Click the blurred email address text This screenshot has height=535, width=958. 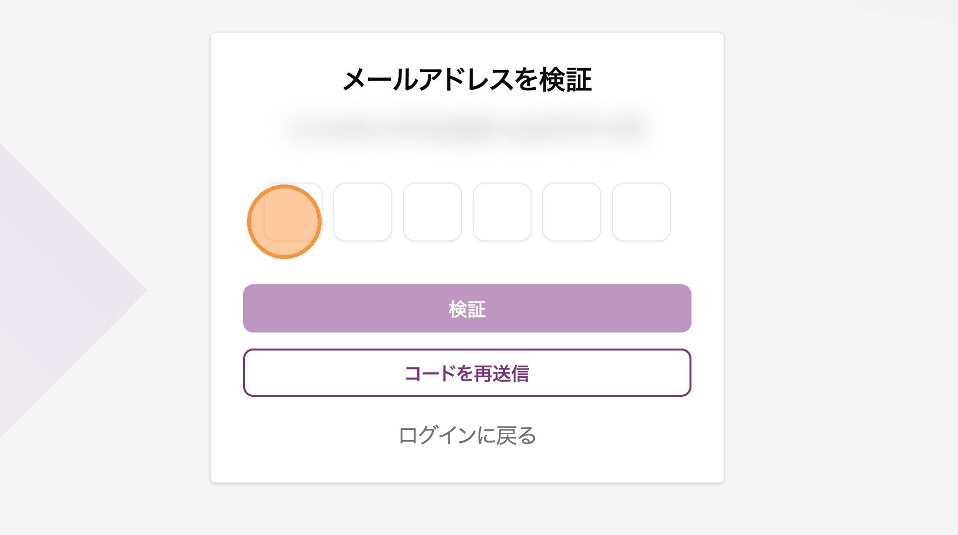coord(467,129)
